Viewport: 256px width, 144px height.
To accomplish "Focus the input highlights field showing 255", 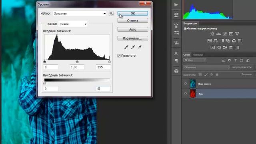I will pos(103,67).
